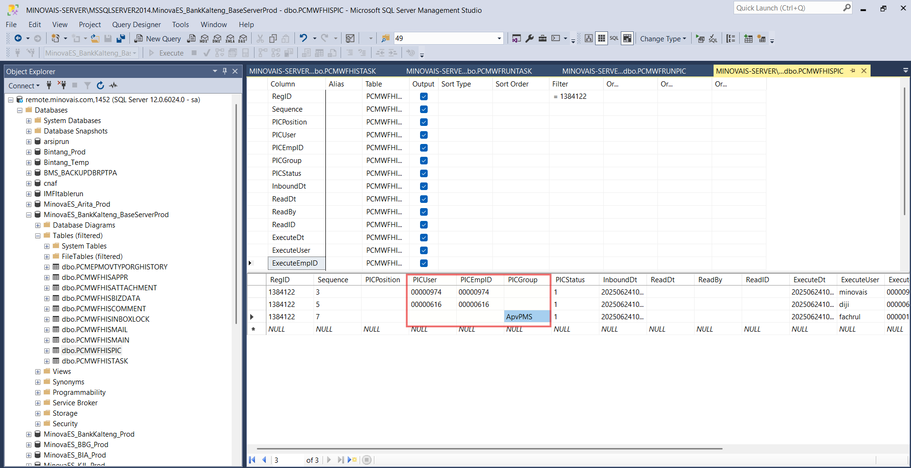Switch to the PCMWFRUNTASK tab
The image size is (911, 468).
tap(469, 71)
